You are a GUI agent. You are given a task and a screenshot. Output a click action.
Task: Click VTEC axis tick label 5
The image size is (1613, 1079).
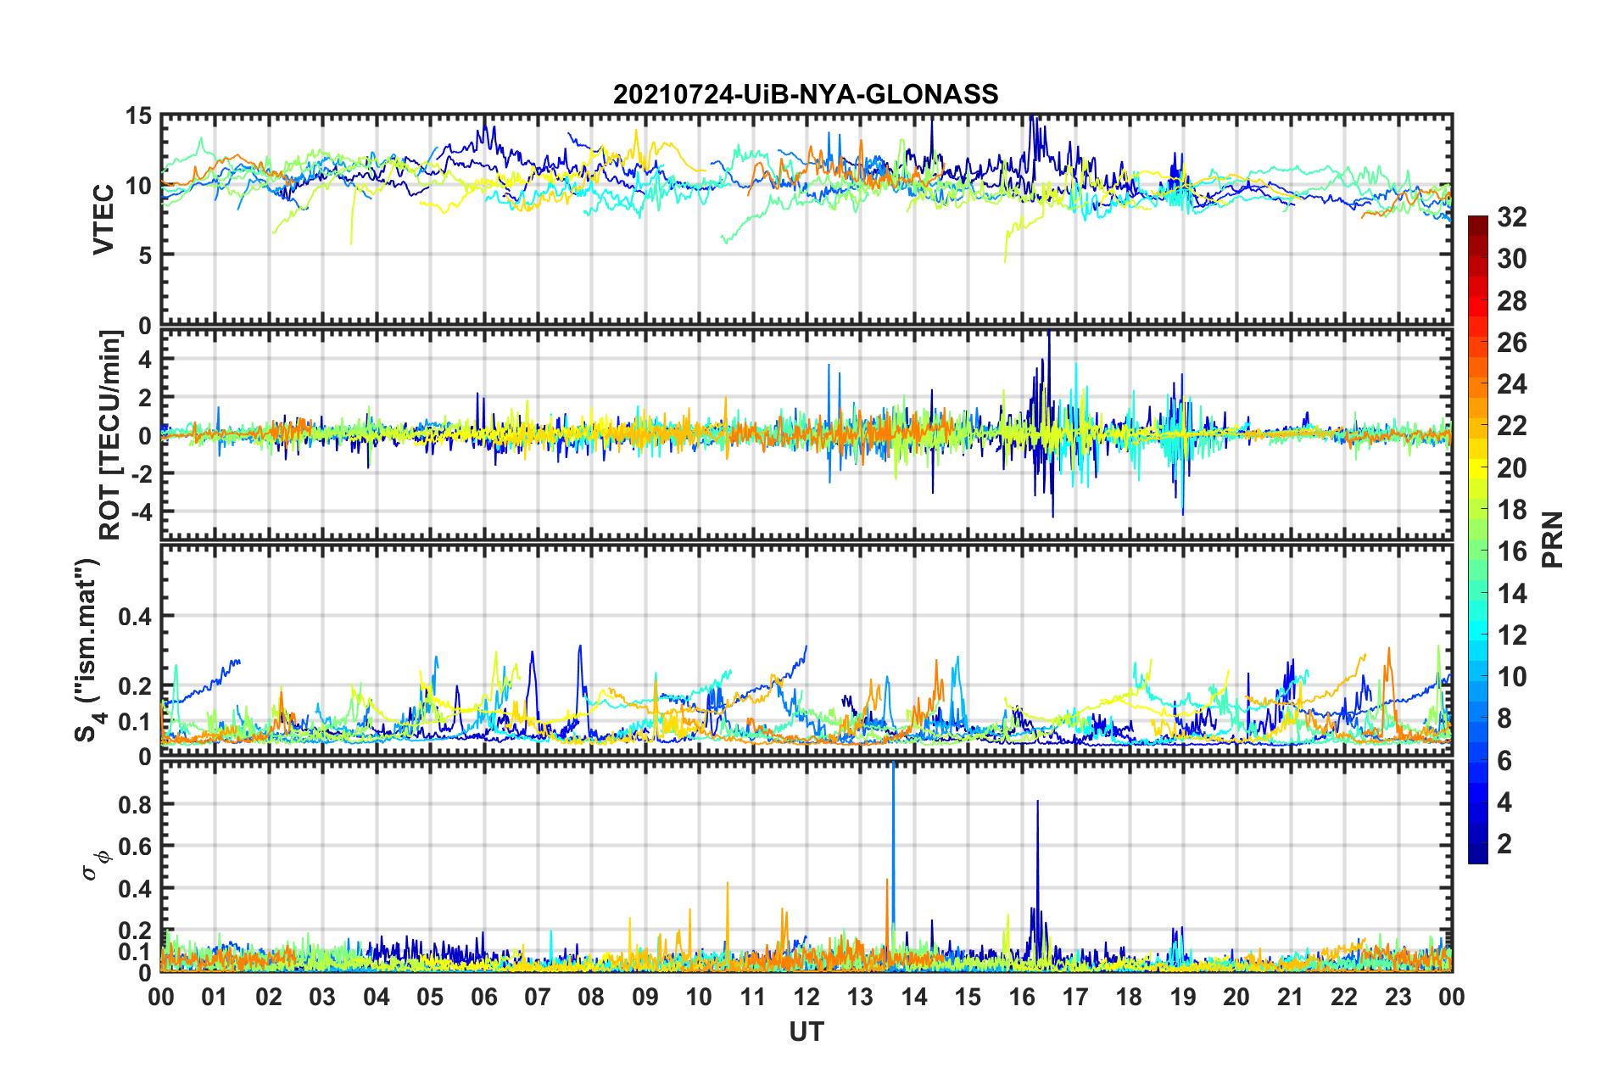[x=145, y=254]
